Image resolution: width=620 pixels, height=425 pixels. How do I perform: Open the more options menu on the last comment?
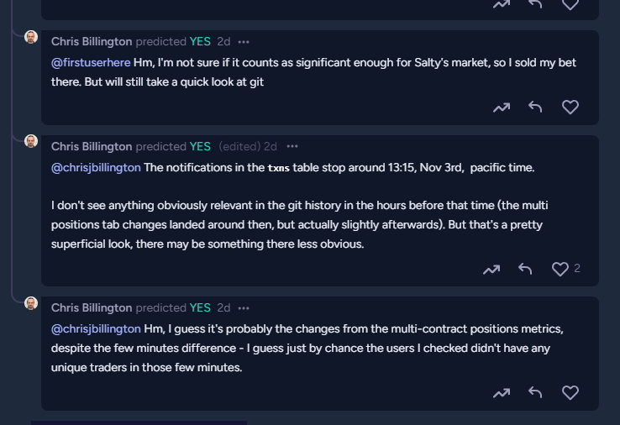click(244, 308)
